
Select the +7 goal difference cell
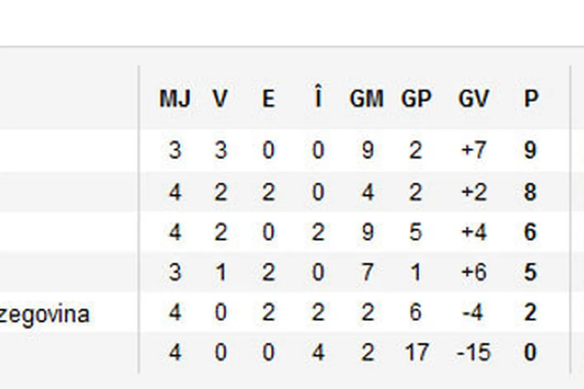[474, 151]
